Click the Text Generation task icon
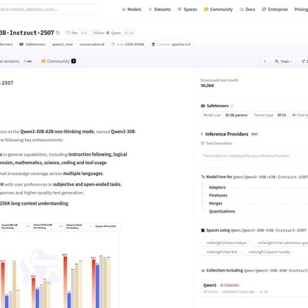Viewport: 308px width, 308px height. 202,143
